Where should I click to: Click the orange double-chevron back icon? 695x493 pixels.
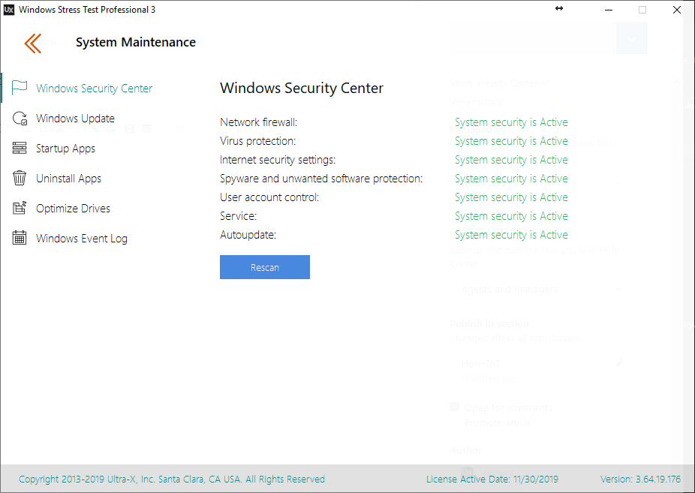point(32,44)
